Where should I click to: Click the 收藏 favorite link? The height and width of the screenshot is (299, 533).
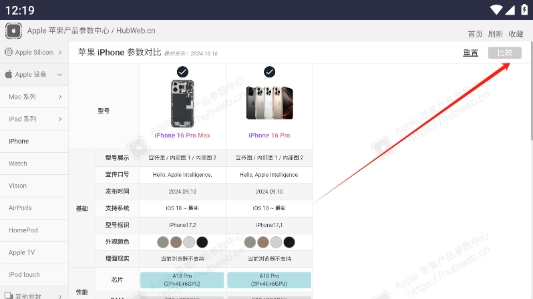point(516,34)
